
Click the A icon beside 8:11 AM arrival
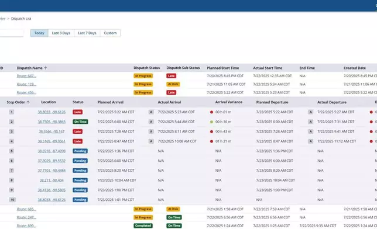[151, 131]
